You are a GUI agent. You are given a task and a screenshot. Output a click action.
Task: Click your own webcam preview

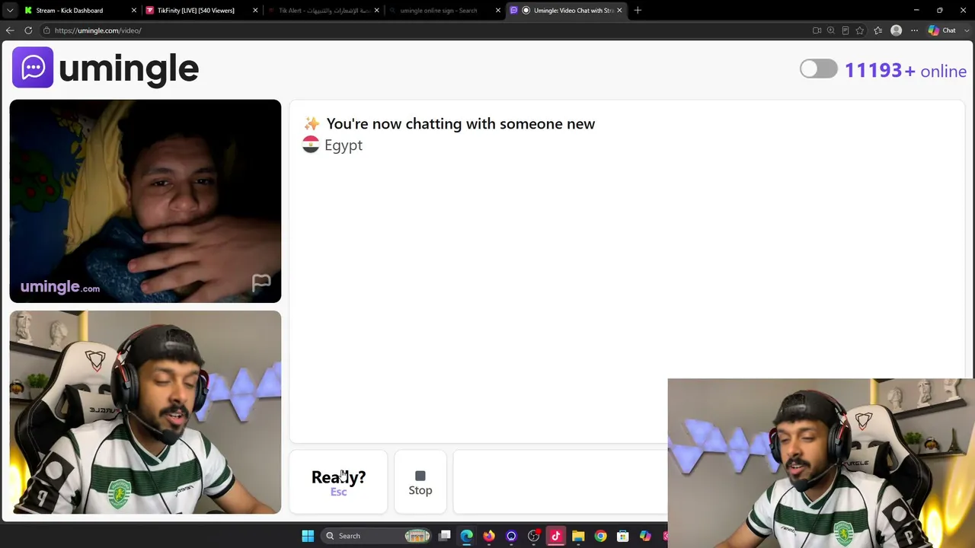(145, 413)
